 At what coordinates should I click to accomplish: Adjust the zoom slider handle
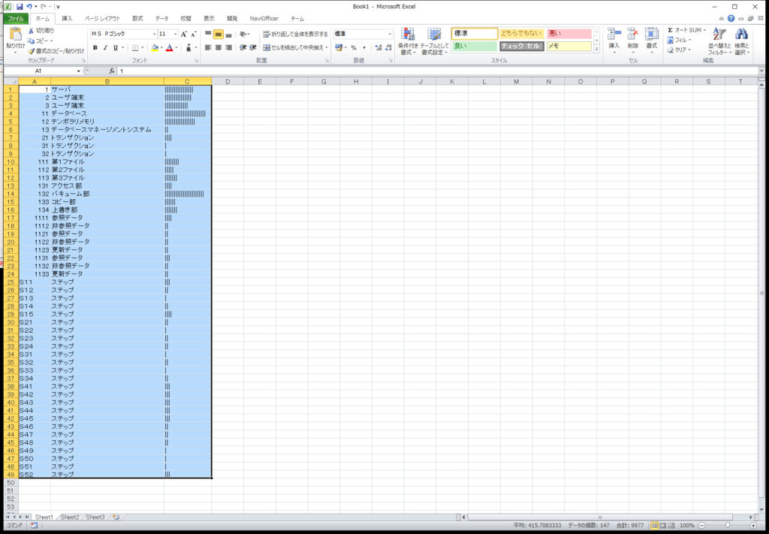(x=727, y=525)
